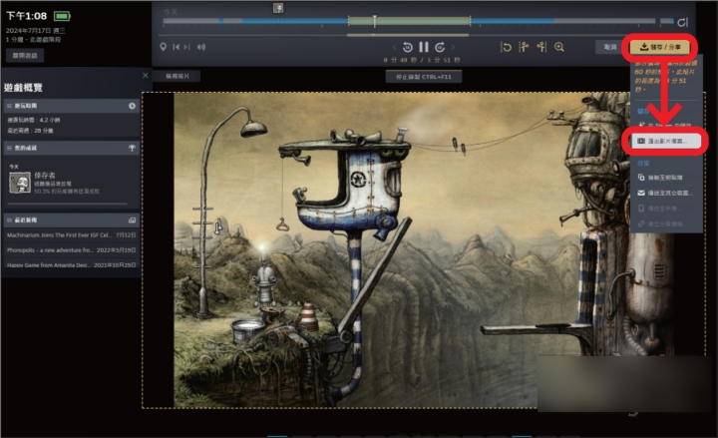Step forward one frame with right chevron
The image size is (718, 438).
coord(453,47)
